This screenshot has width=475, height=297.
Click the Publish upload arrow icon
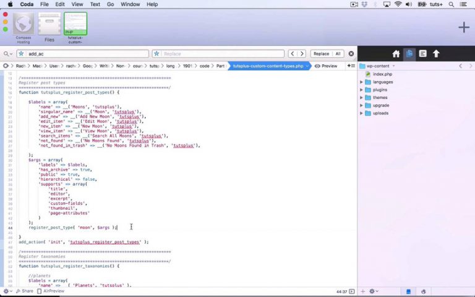[x=436, y=54]
